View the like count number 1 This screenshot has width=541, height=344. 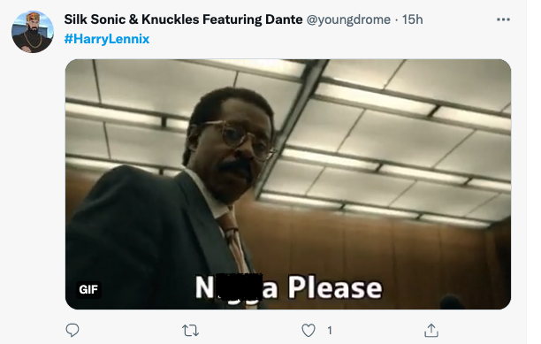(x=330, y=331)
